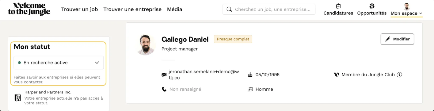The height and width of the screenshot is (111, 434).
Task: Click the birthday cake icon
Action: 250,75
